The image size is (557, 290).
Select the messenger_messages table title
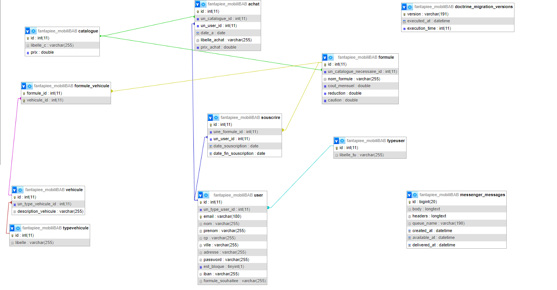[462, 195]
